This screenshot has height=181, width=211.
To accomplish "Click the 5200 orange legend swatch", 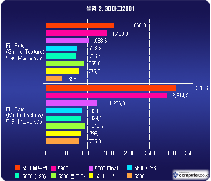I will 129,176.
